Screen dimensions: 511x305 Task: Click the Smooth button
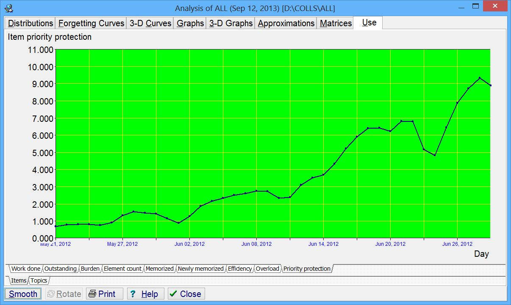23,294
